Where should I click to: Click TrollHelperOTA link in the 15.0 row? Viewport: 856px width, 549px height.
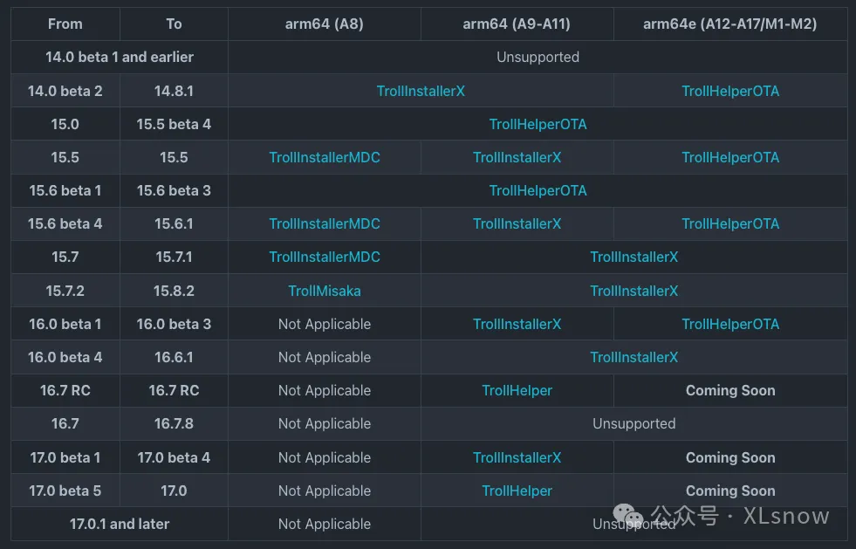point(538,124)
